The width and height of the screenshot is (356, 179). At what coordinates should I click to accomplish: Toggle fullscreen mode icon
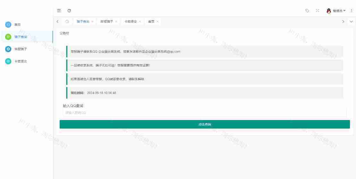318,11
